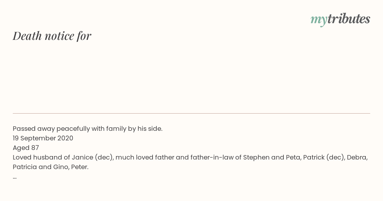Click the word "Death" in the heading
The width and height of the screenshot is (383, 201).
click(27, 36)
